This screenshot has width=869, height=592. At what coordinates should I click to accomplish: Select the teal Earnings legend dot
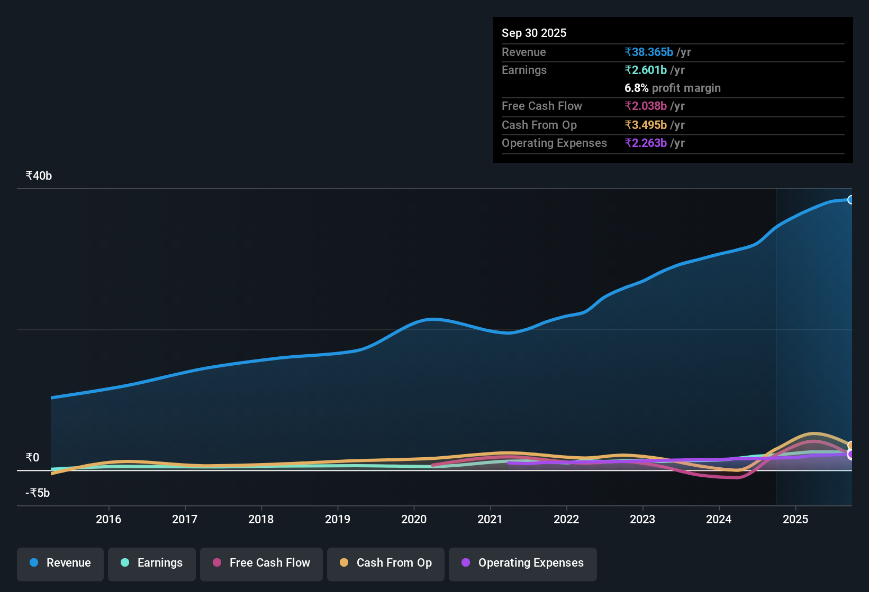[125, 563]
